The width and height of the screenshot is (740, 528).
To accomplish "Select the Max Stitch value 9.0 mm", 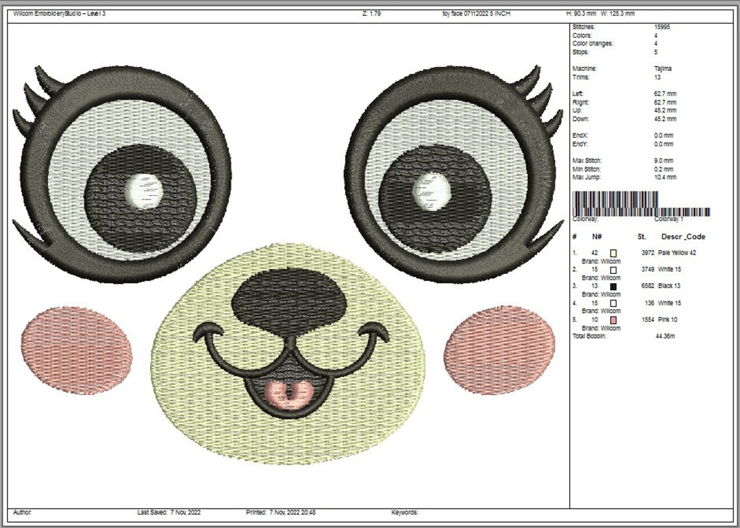I will [663, 160].
